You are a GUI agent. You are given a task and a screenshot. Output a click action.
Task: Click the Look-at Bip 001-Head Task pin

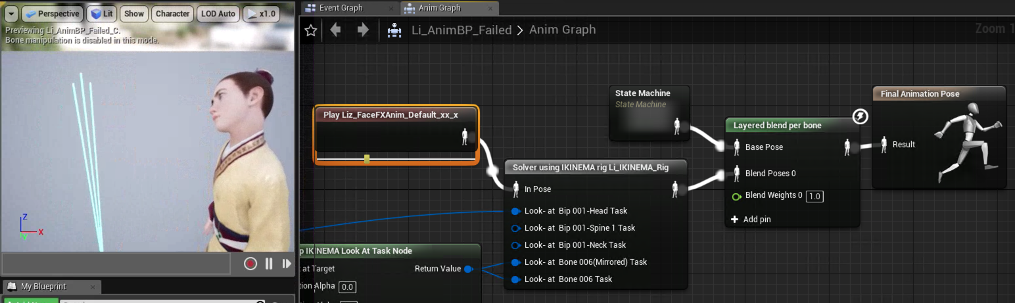point(516,211)
